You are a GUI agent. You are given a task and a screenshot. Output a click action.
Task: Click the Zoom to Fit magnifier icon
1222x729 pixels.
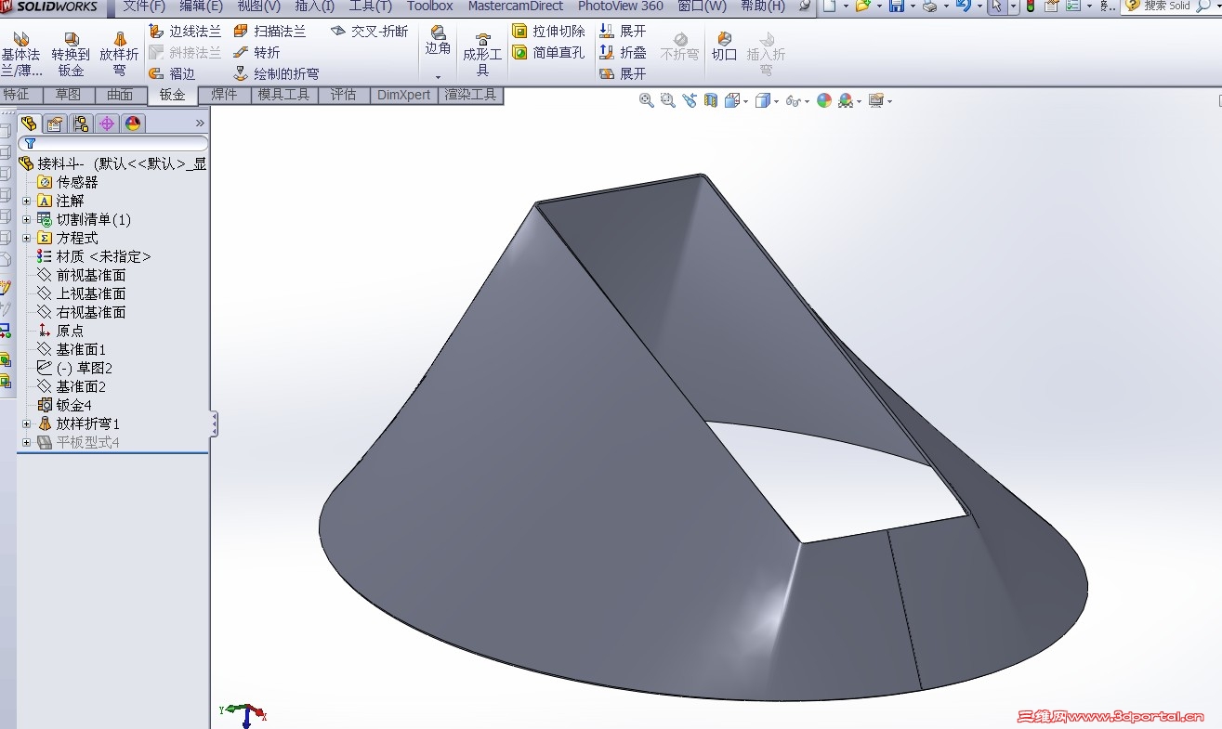click(647, 100)
